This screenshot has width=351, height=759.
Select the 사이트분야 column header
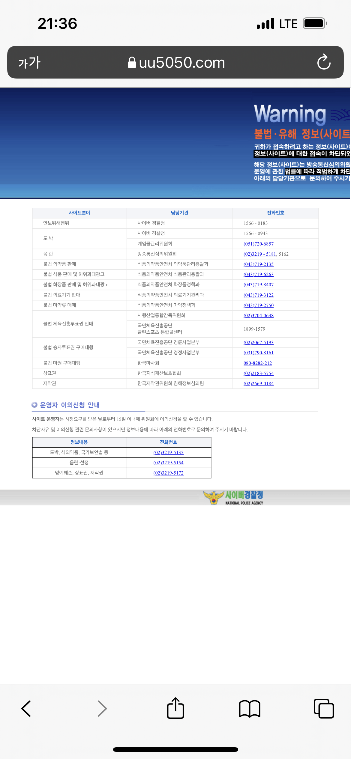point(79,213)
